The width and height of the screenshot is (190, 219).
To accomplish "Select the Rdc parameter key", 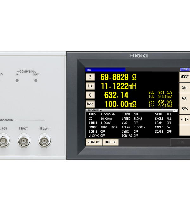I will (90, 104).
